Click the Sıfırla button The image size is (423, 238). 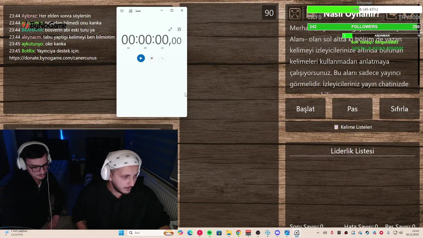click(399, 109)
